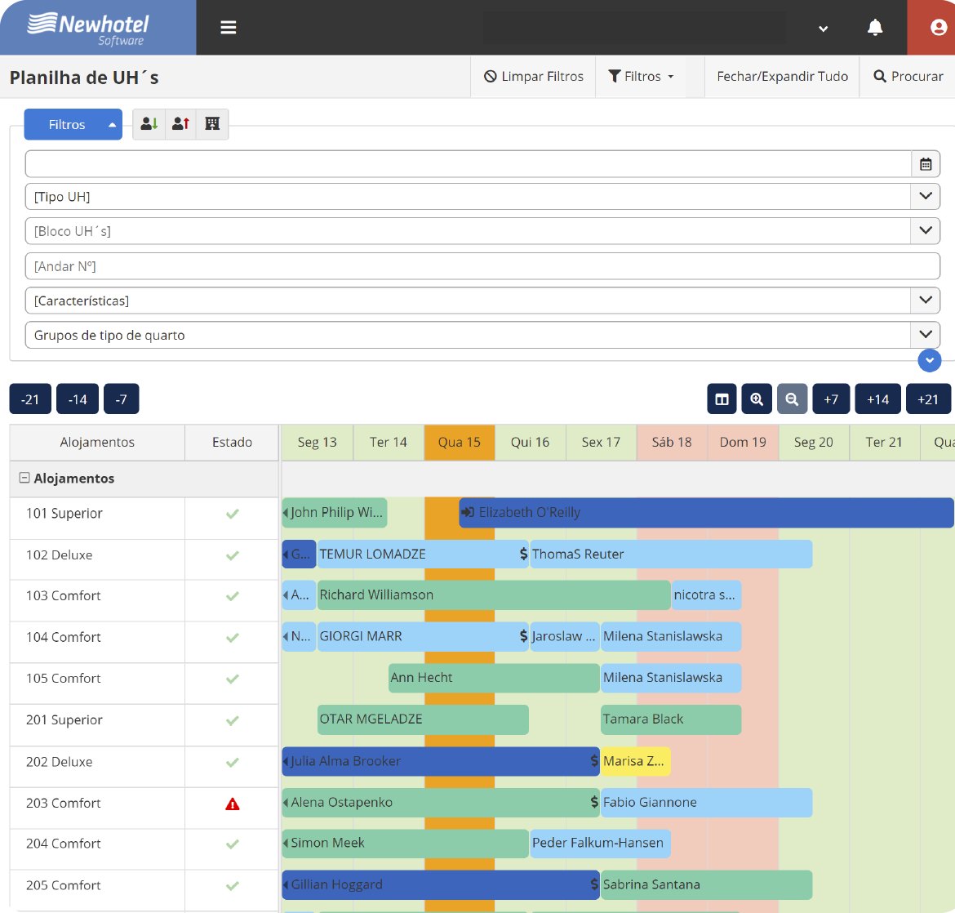Click the warning icon for 203 Comfort
This screenshot has width=955, height=913.
pos(232,804)
